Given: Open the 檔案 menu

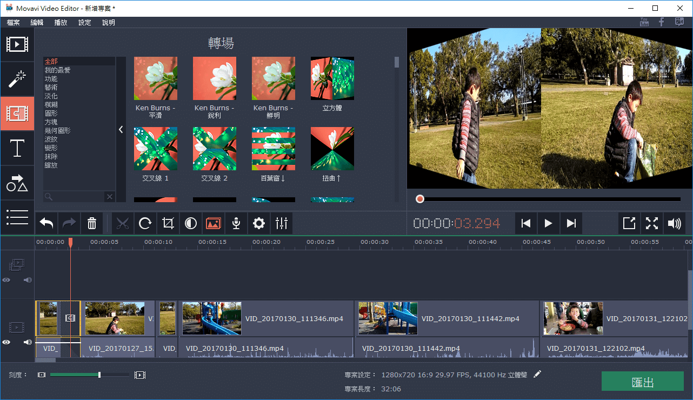Looking at the screenshot, I should (x=13, y=22).
